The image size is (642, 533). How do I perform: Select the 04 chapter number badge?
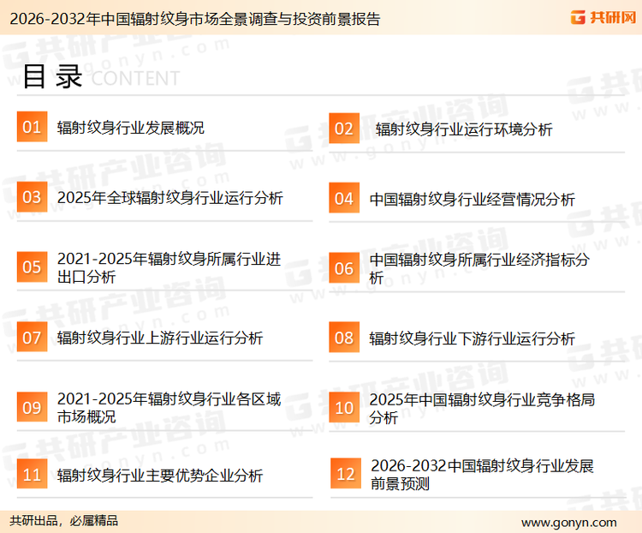[343, 199]
